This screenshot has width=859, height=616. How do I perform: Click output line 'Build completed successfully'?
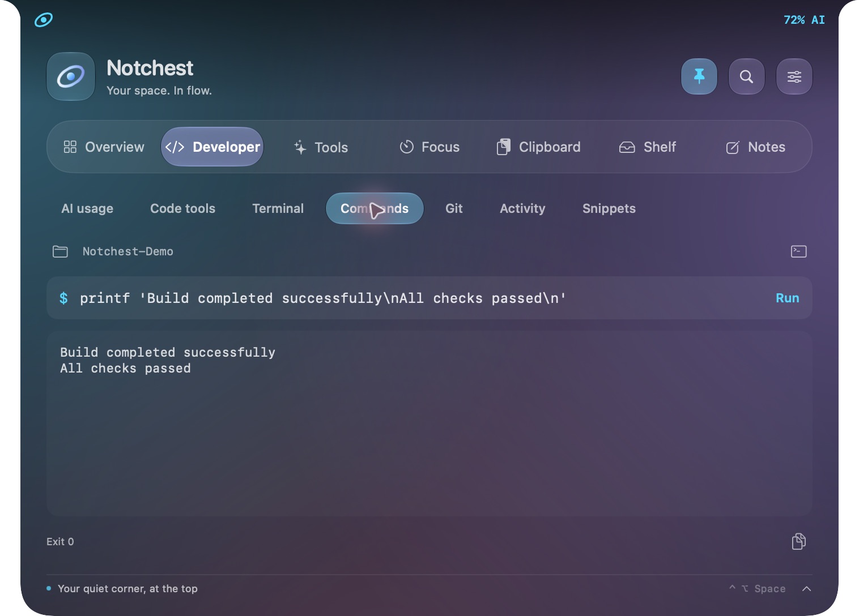168,353
